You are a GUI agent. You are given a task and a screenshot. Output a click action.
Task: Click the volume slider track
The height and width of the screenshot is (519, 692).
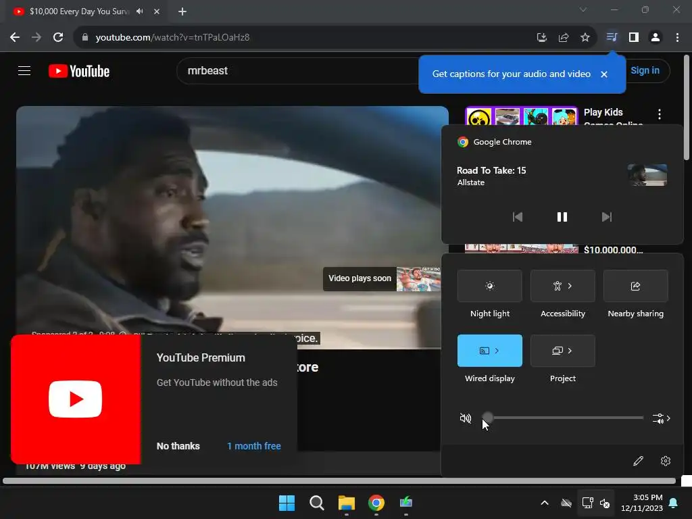tap(566, 418)
